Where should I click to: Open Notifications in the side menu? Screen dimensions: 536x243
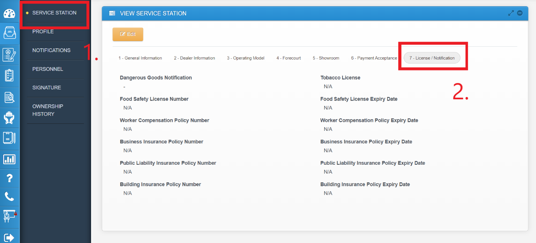[x=51, y=50]
